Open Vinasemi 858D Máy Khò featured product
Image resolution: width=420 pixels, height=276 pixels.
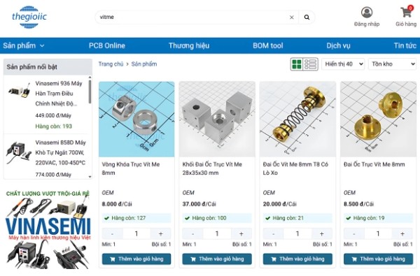tap(60, 152)
